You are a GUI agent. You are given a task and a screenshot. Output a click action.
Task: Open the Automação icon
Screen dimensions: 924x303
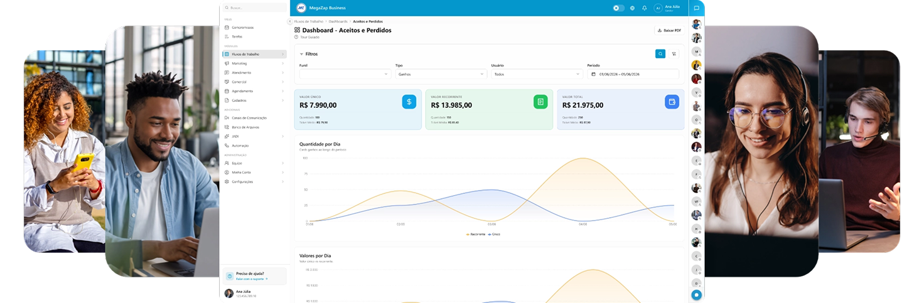(227, 146)
